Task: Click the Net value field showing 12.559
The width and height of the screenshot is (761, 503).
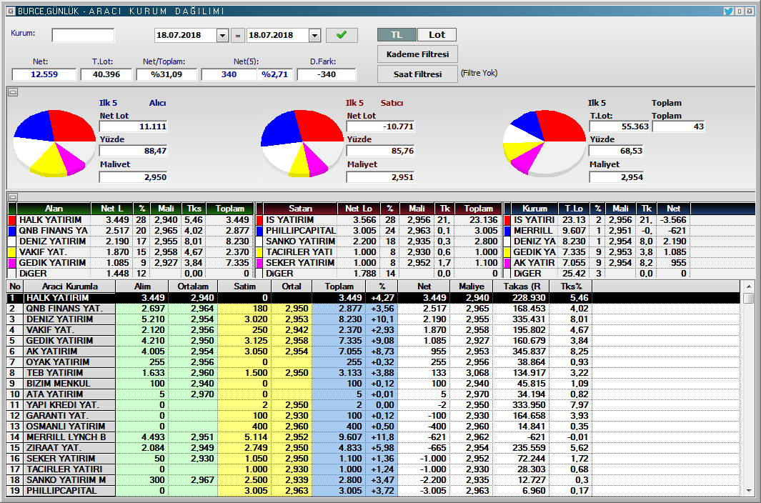Action: click(x=44, y=74)
